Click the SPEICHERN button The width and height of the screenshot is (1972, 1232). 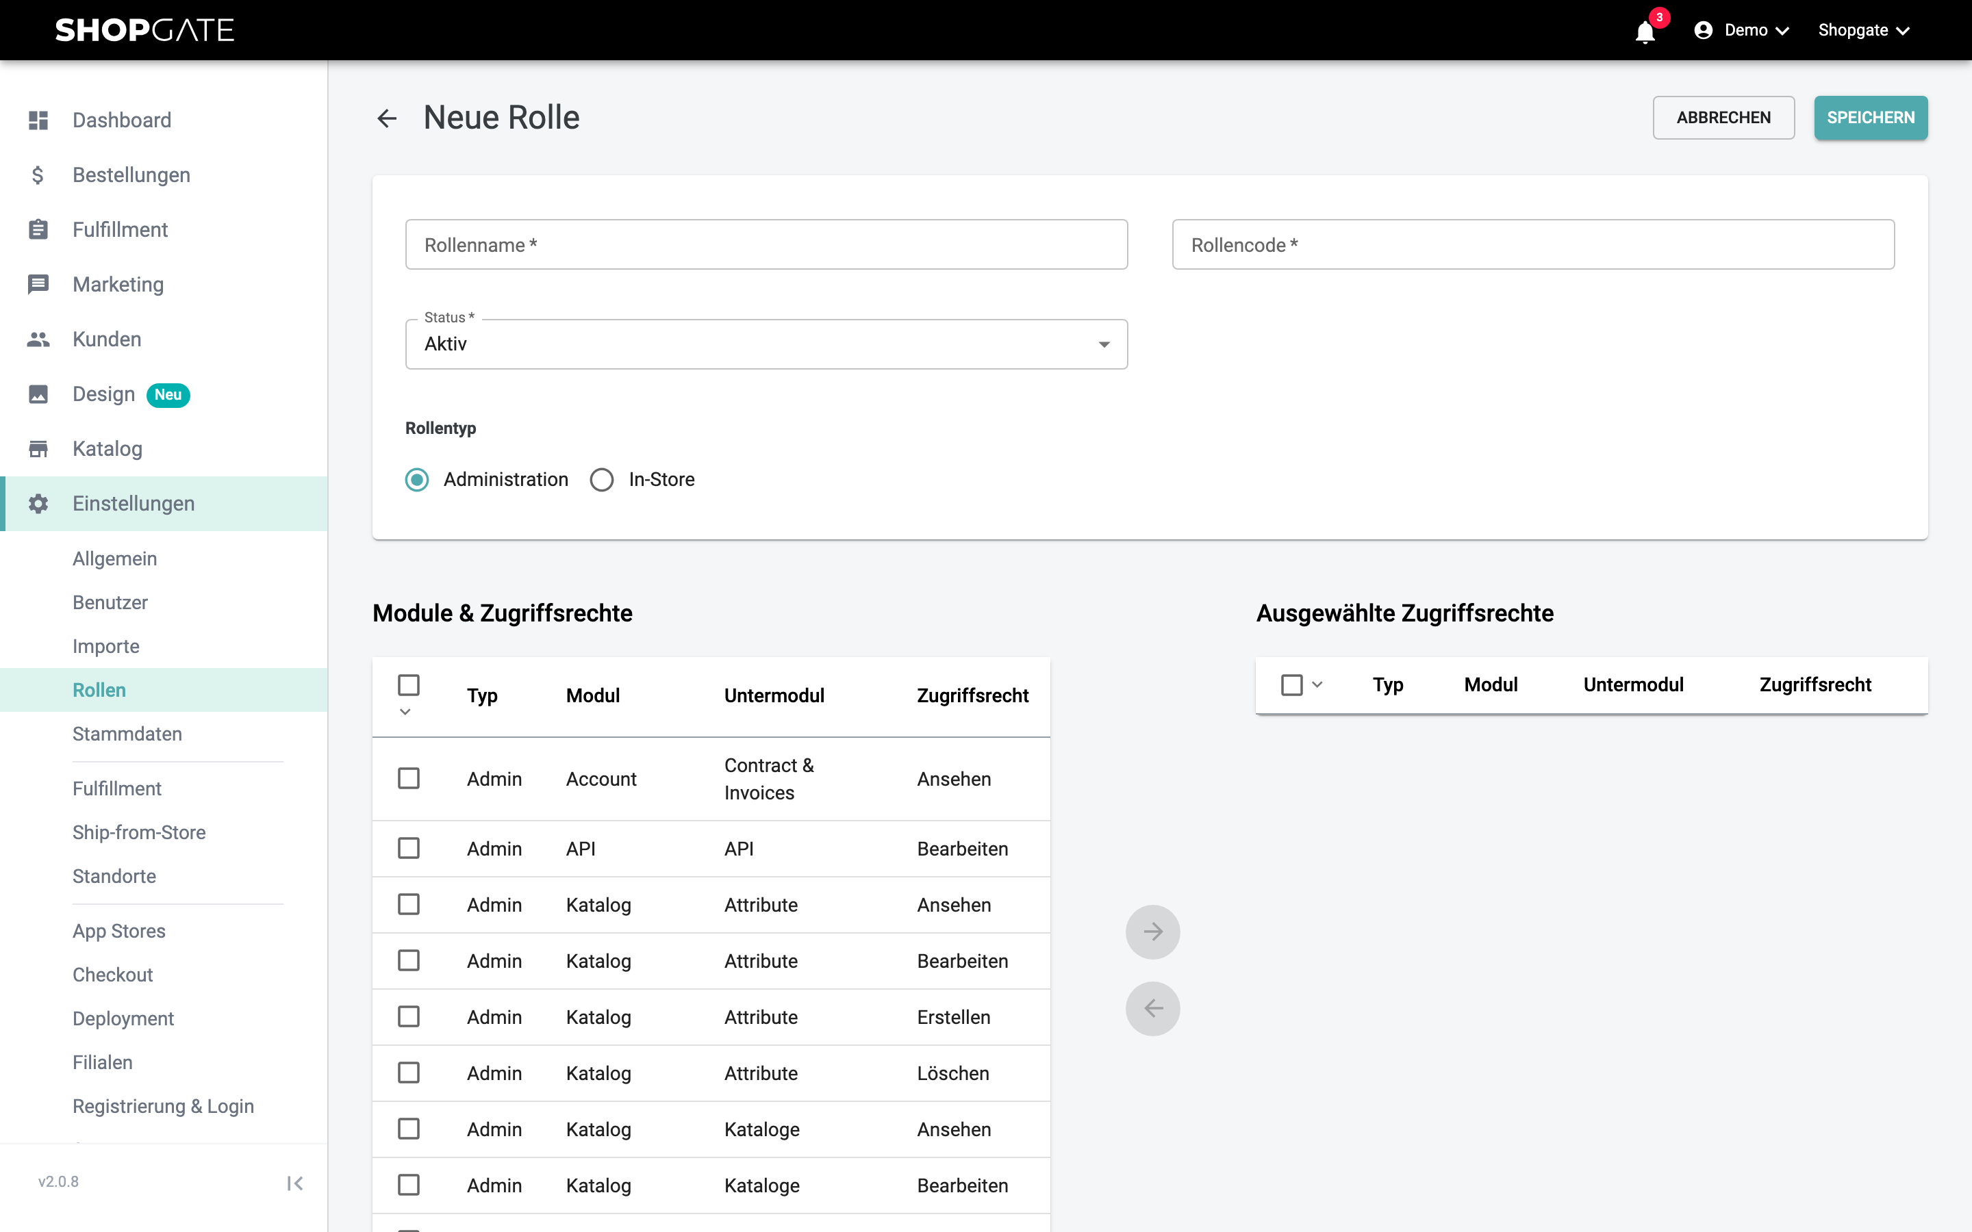1871,117
